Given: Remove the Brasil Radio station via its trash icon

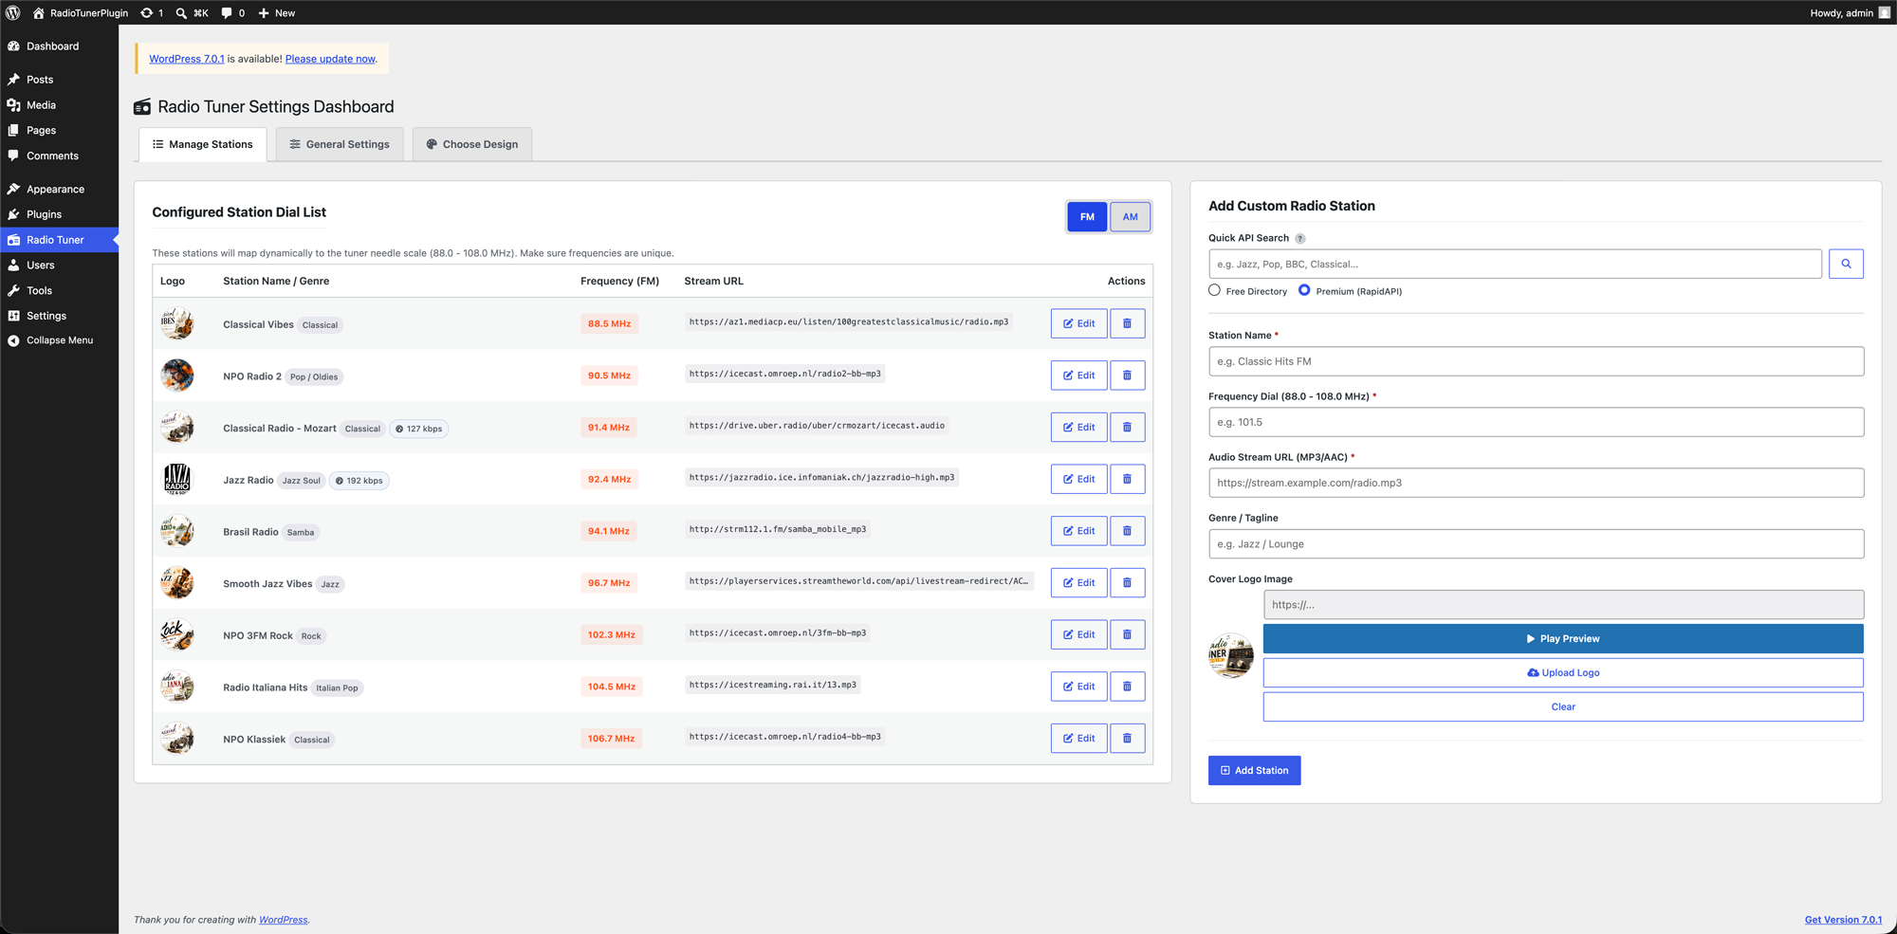Looking at the screenshot, I should [x=1127, y=531].
